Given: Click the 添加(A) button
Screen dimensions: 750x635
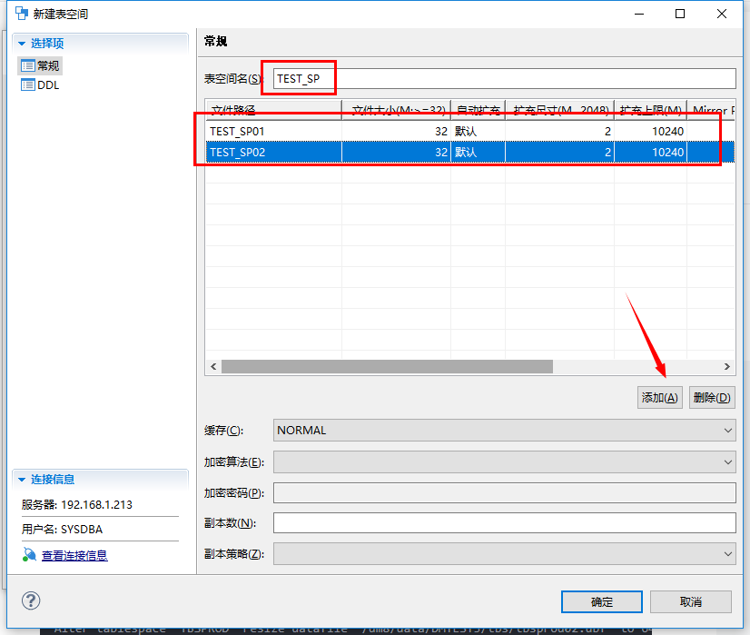Looking at the screenshot, I should (659, 398).
